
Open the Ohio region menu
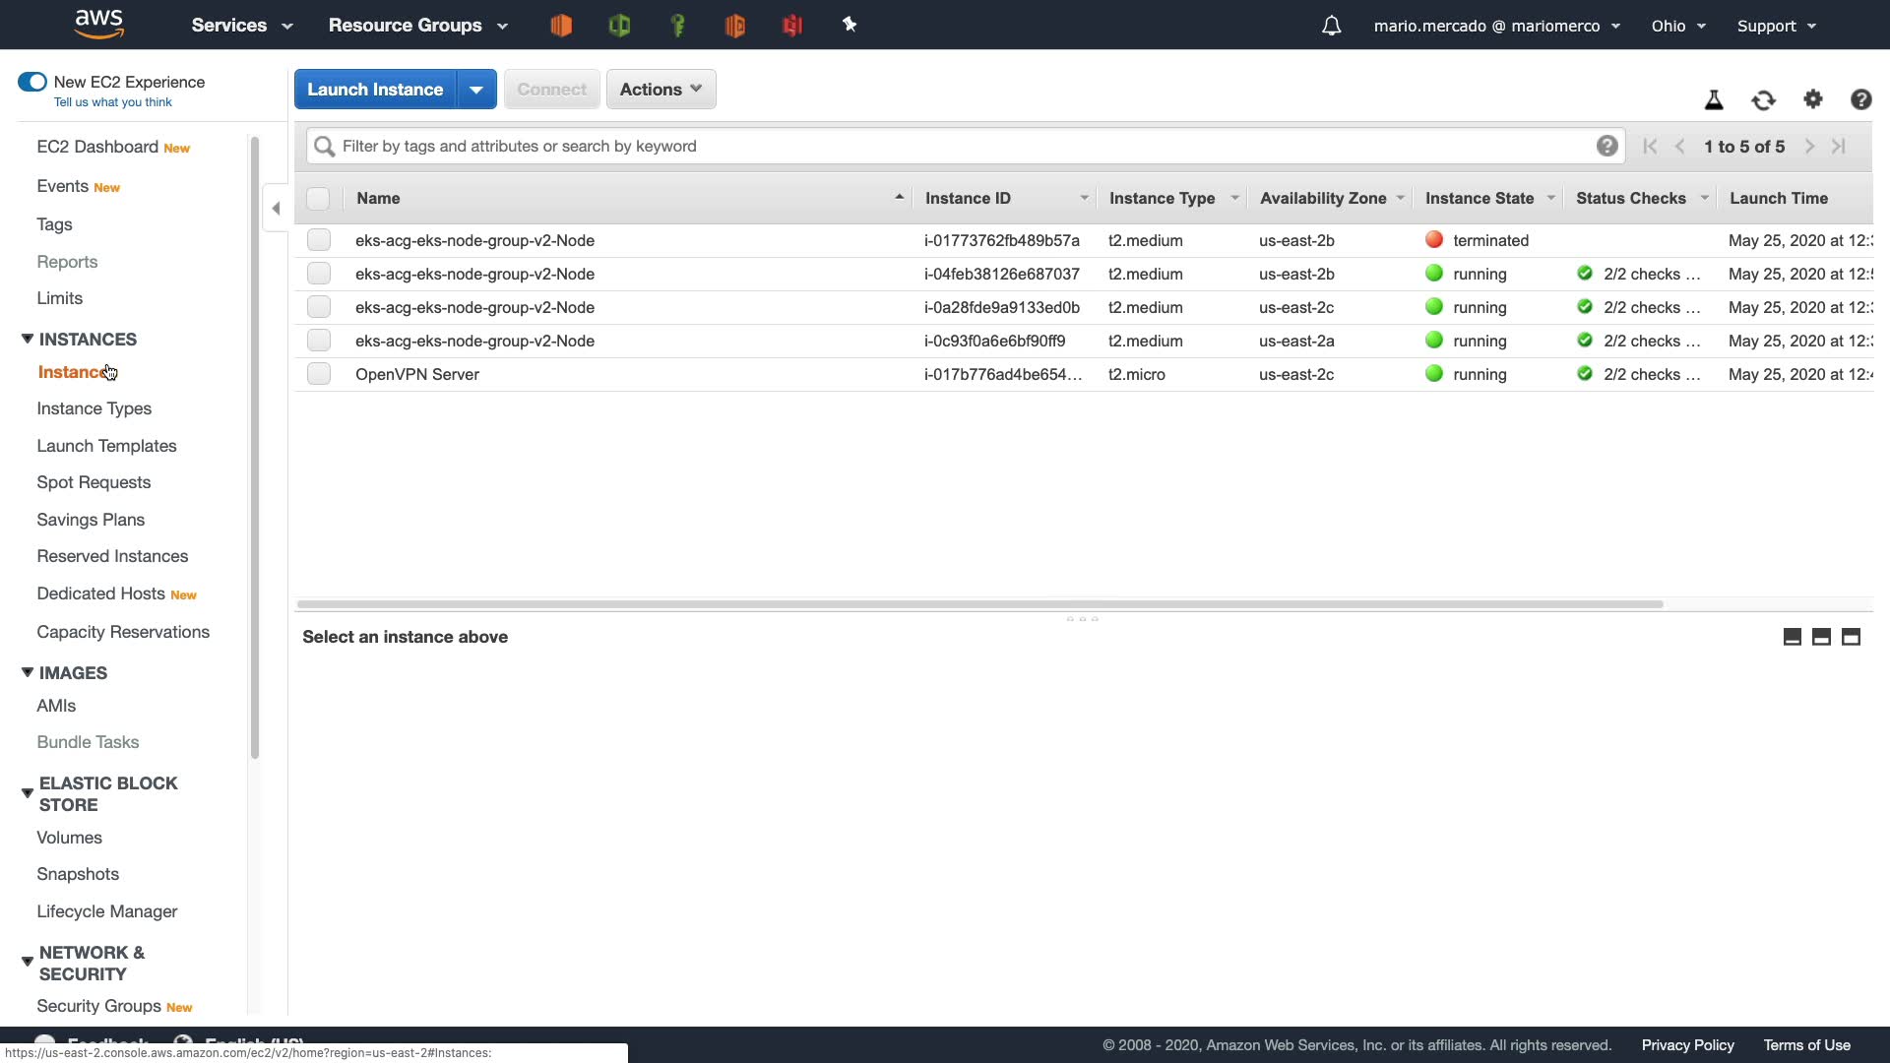point(1677,26)
